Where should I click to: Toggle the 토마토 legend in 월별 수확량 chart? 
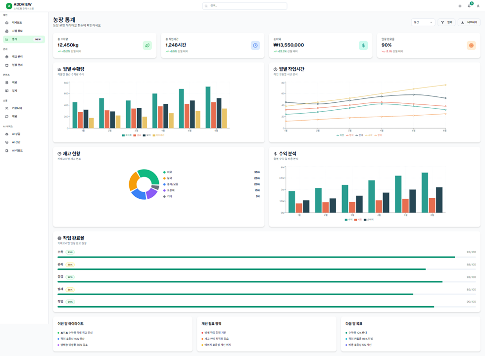coord(127,135)
